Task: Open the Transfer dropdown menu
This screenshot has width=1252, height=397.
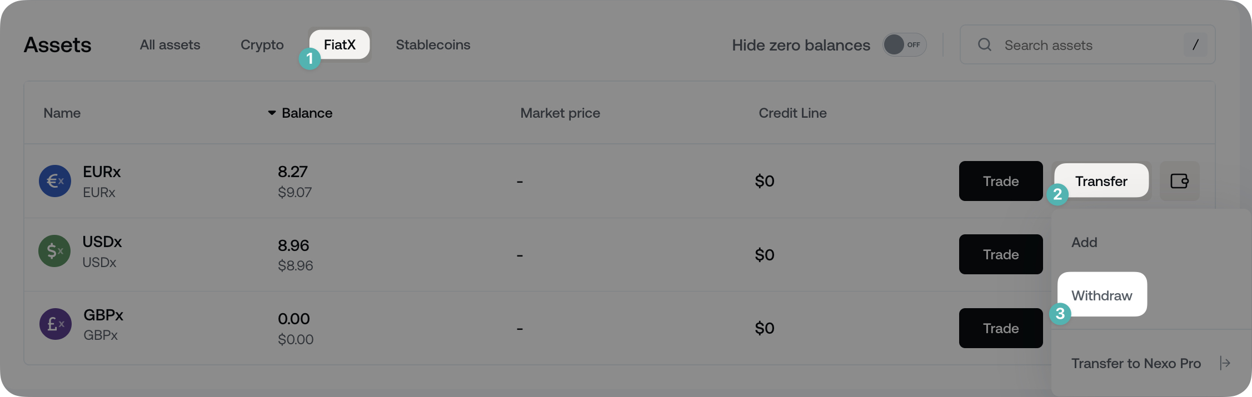Action: tap(1101, 181)
